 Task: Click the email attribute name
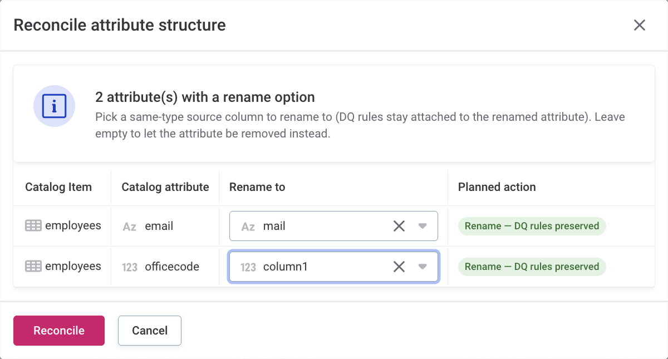tap(159, 226)
